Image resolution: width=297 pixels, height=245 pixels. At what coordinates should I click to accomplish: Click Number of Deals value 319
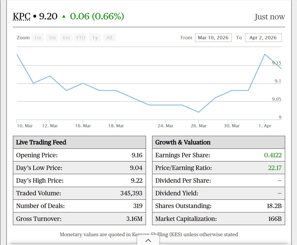coord(138,206)
